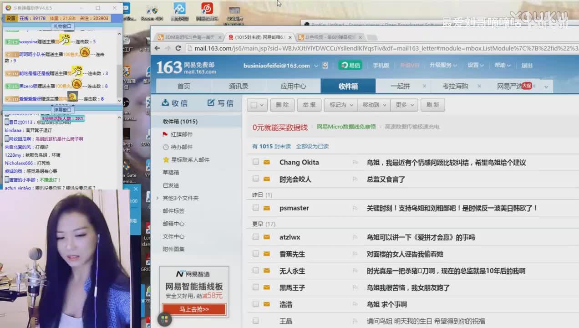Tick checkbox for atzlwx email
This screenshot has height=328, width=579.
tap(256, 237)
